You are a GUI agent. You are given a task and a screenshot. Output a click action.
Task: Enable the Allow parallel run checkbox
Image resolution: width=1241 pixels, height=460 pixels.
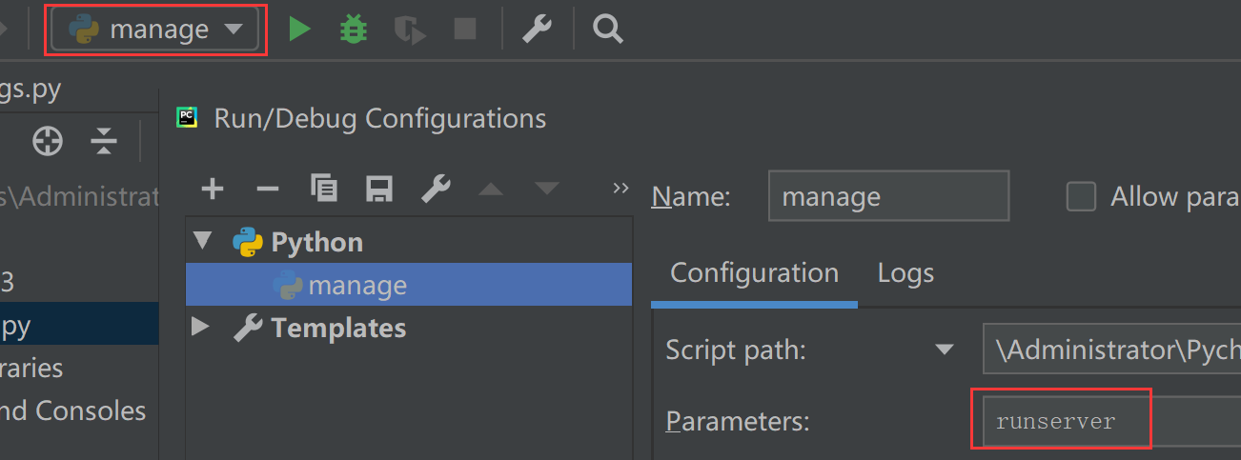click(x=1081, y=197)
